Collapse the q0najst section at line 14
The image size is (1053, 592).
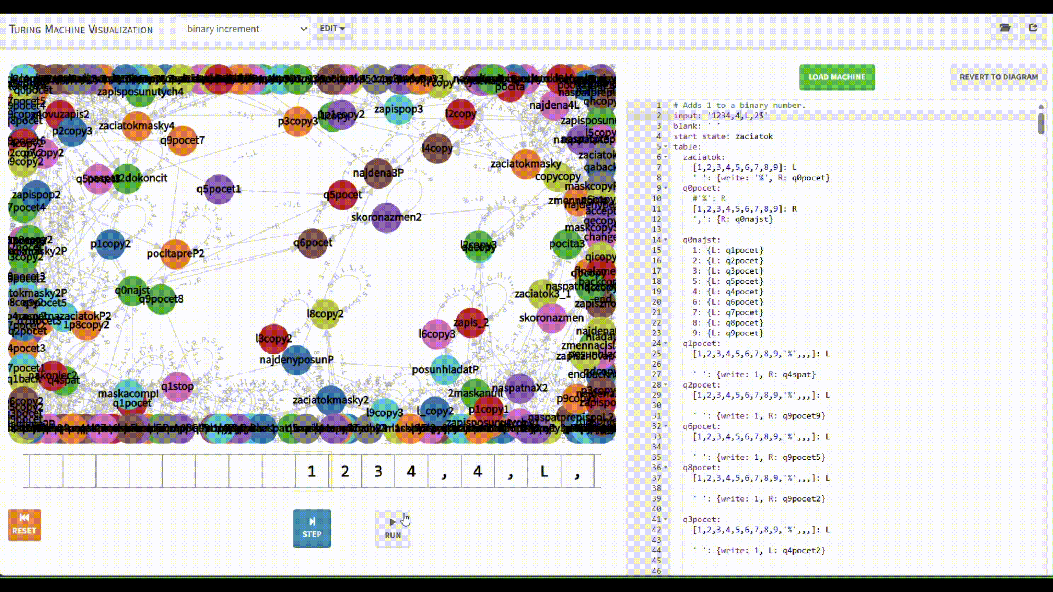pyautogui.click(x=665, y=240)
